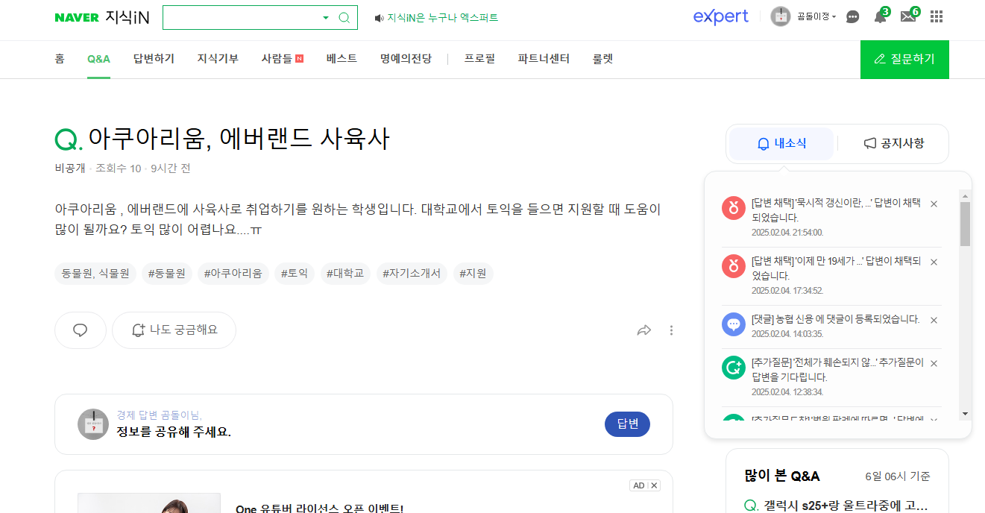Click the 많이 본 Q&A heading
The image size is (985, 513).
click(782, 476)
